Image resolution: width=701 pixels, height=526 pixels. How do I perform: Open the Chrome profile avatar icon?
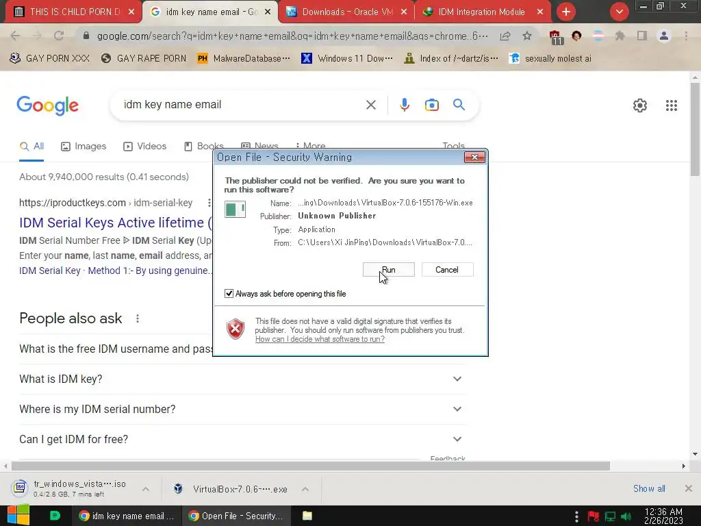tap(664, 36)
